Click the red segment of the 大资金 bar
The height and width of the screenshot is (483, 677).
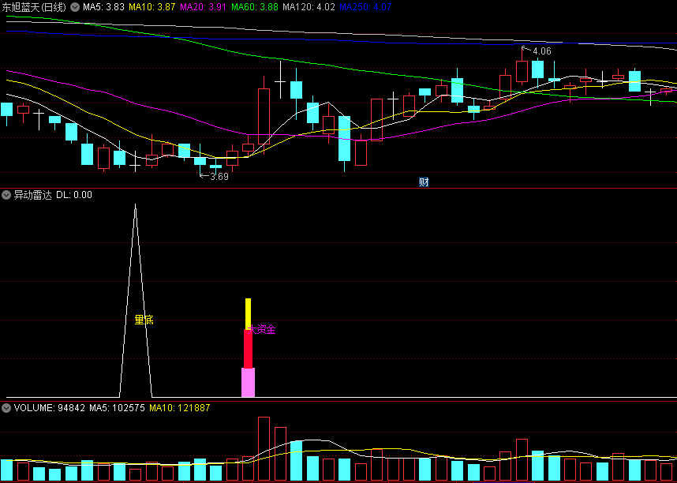tap(249, 349)
